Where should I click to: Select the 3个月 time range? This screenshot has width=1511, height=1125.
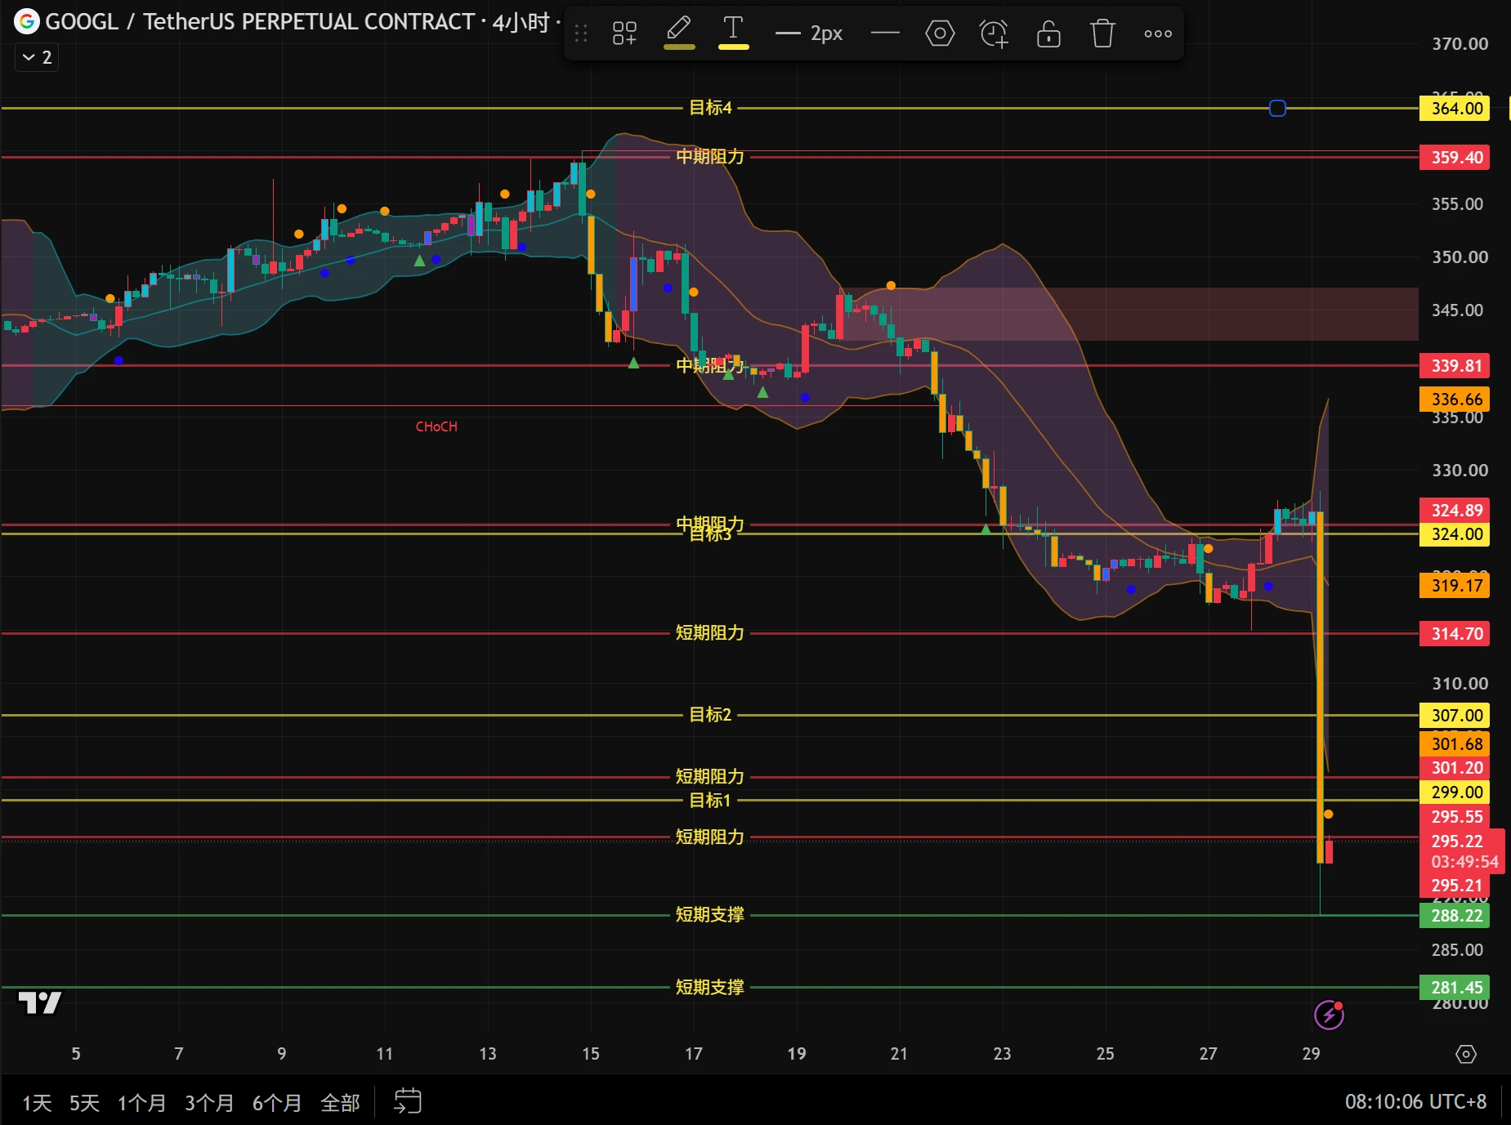coord(209,1103)
